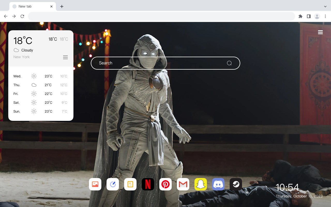Select the Wed. forecast row
The image size is (331, 207).
[41, 76]
